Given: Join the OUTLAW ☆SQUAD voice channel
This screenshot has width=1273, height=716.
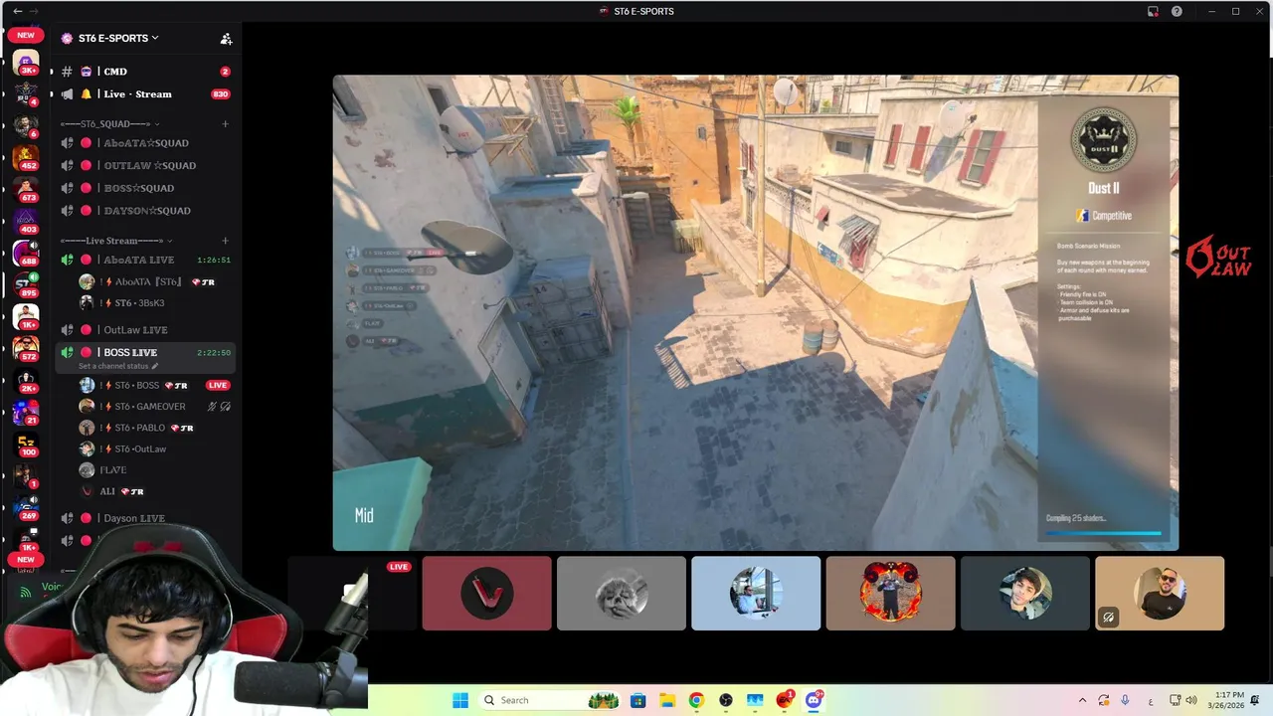Looking at the screenshot, I should coord(146,166).
